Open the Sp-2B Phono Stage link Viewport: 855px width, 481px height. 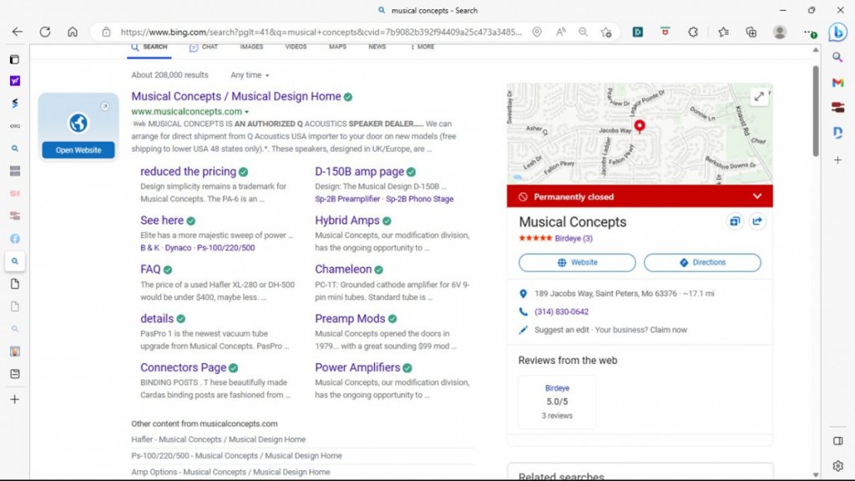[x=420, y=199]
